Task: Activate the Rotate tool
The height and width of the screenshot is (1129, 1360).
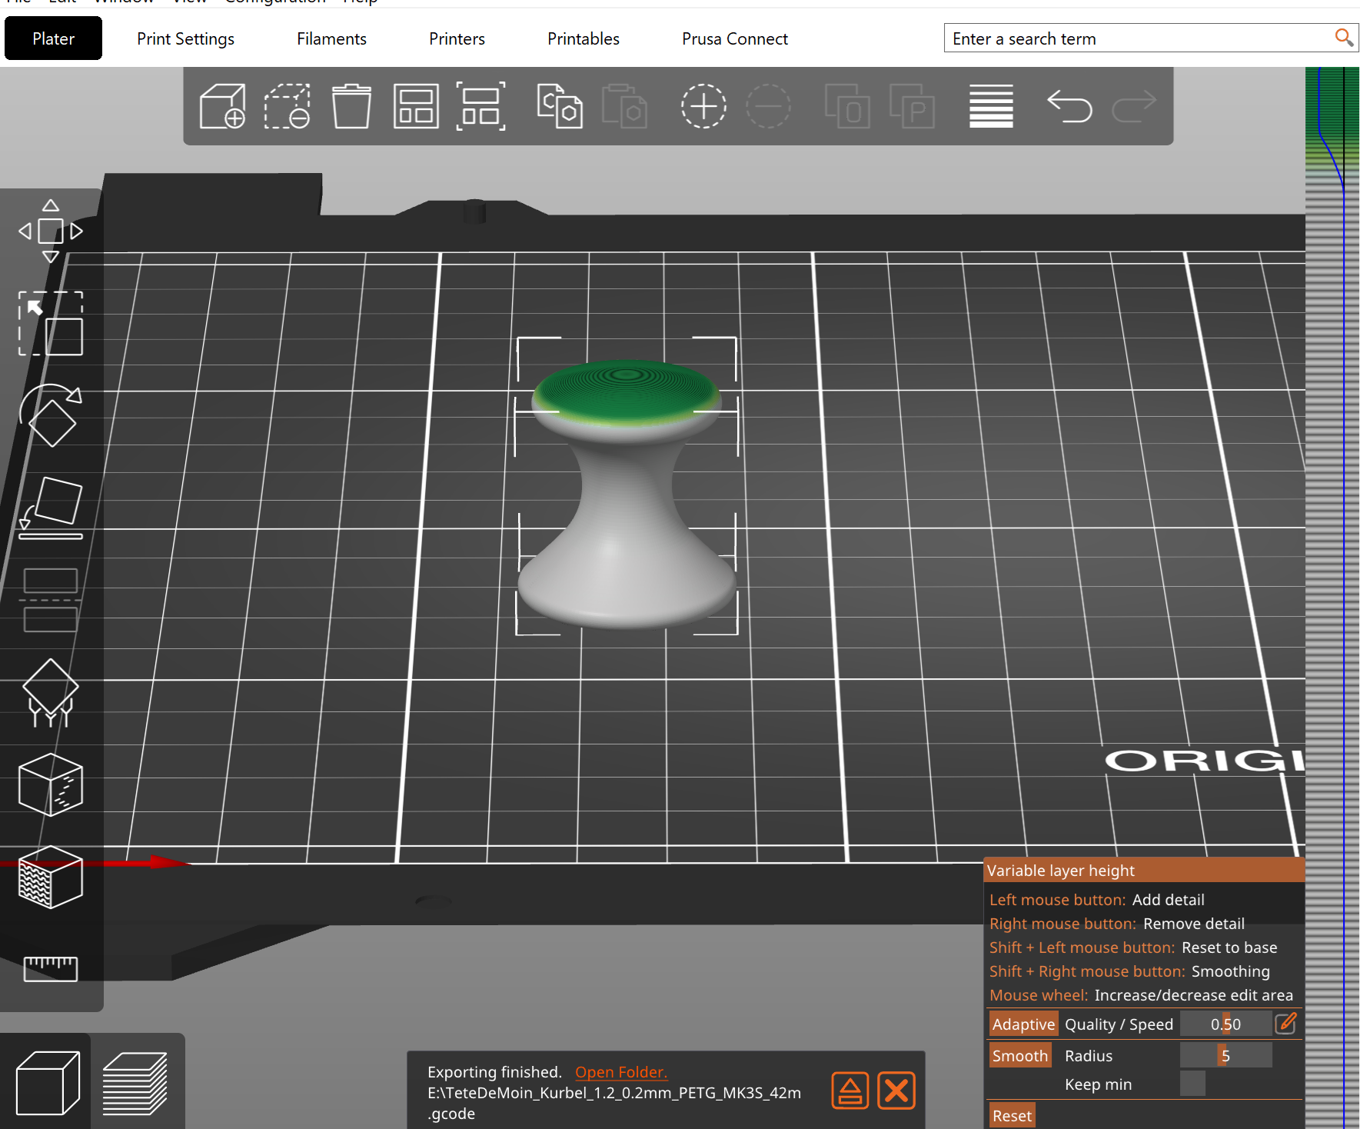Action: click(x=51, y=415)
